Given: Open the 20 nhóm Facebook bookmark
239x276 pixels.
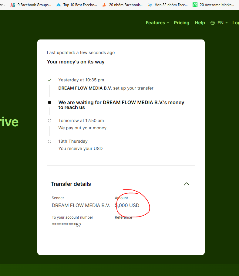Looking at the screenshot, I should (123, 5).
